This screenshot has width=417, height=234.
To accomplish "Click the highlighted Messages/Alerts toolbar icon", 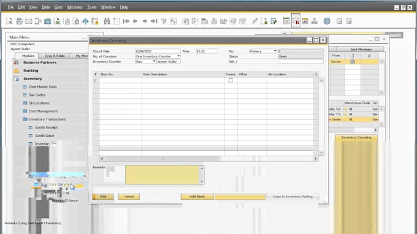I will pyautogui.click(x=296, y=21).
